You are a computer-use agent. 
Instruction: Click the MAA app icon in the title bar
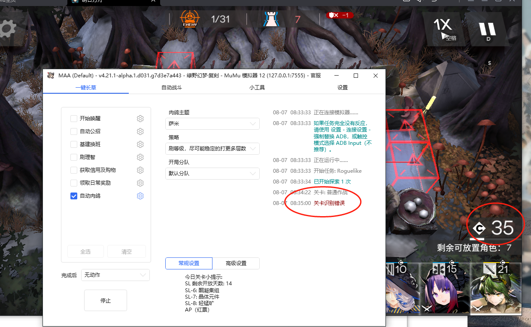coord(52,75)
